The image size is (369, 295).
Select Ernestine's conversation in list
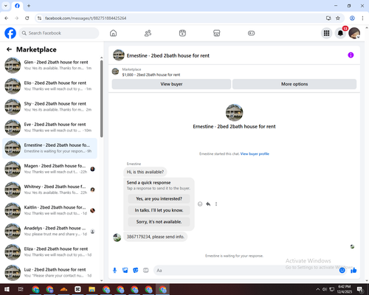pyautogui.click(x=50, y=148)
